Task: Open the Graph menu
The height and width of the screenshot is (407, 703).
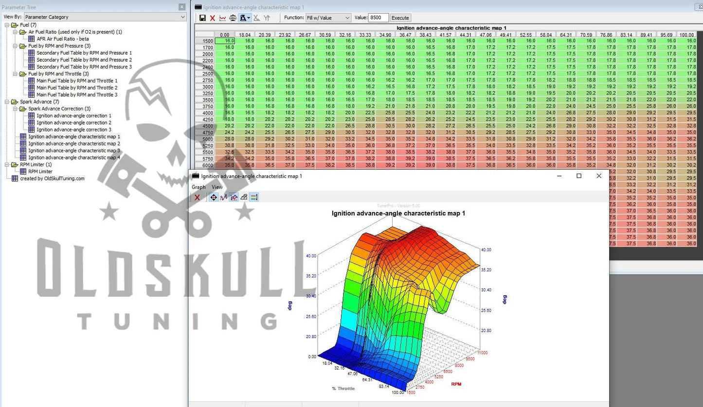Action: point(198,187)
